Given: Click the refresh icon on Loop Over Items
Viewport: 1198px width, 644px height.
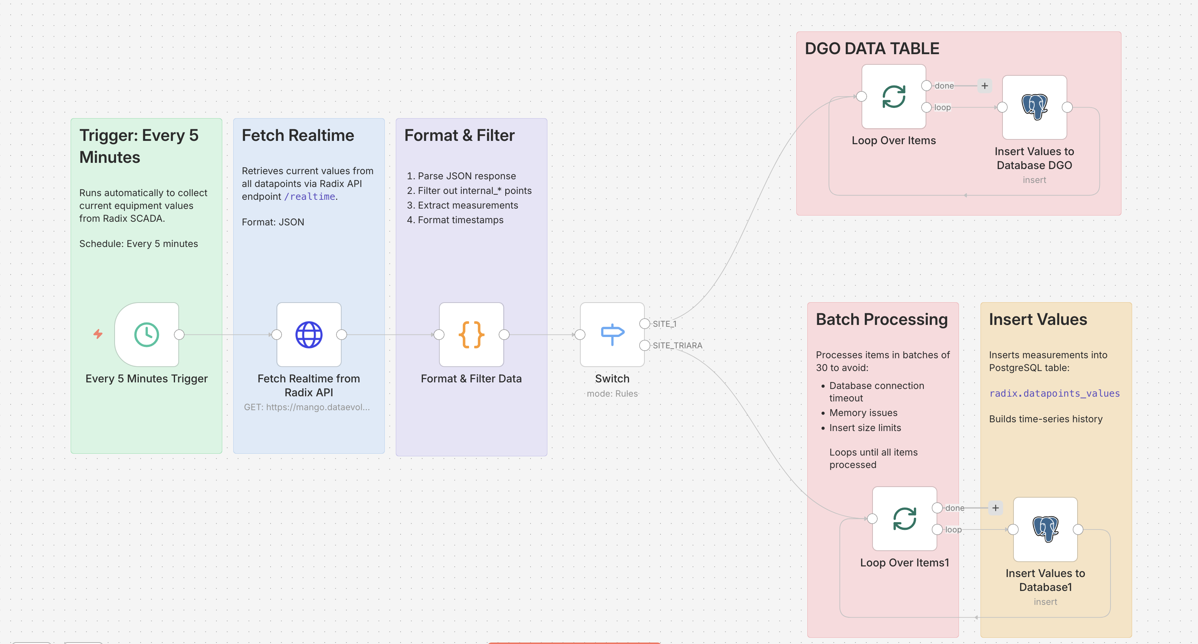Looking at the screenshot, I should pyautogui.click(x=893, y=96).
